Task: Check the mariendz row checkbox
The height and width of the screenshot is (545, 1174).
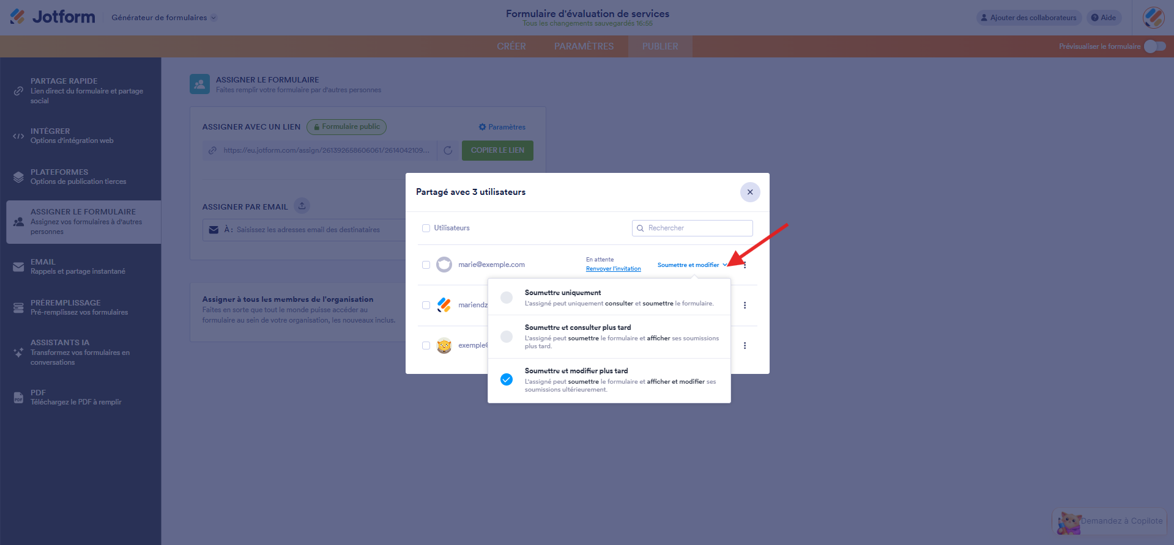Action: (x=426, y=305)
